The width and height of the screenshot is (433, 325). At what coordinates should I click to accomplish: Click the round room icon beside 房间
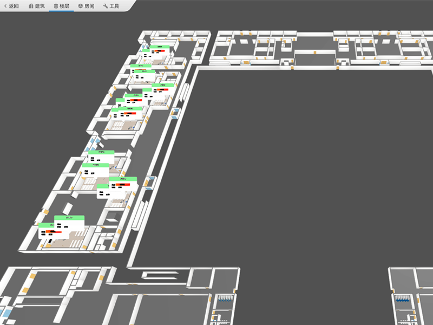(x=81, y=6)
